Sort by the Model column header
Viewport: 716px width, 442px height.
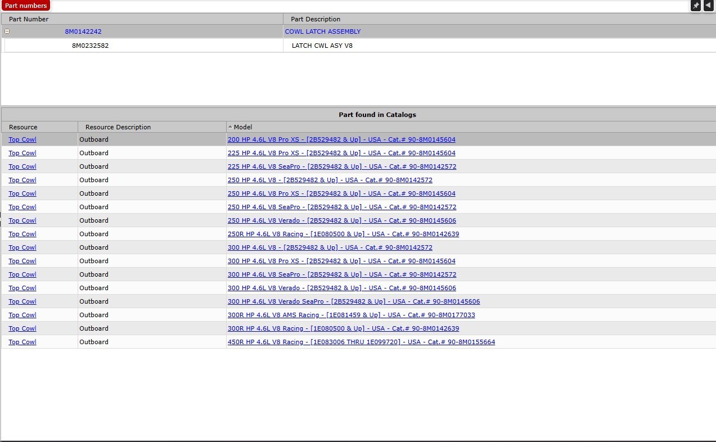243,127
